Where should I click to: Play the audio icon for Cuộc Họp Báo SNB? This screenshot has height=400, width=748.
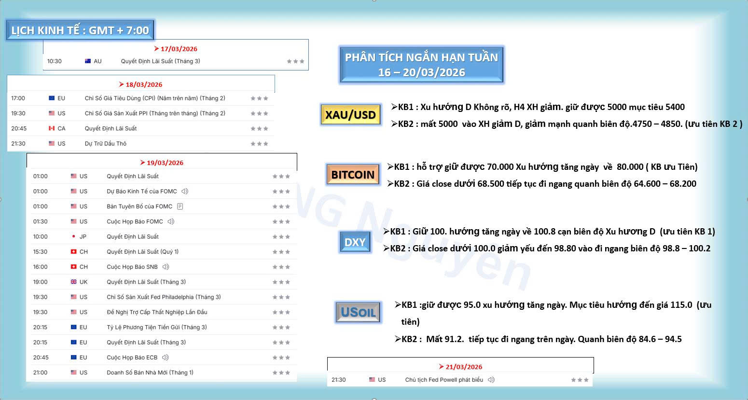166,267
